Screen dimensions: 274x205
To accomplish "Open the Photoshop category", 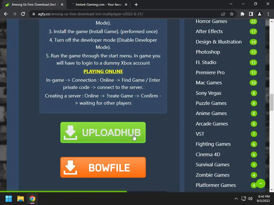I will (x=208, y=52).
